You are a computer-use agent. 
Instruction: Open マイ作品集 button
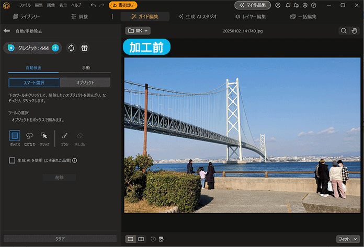coord(253,5)
